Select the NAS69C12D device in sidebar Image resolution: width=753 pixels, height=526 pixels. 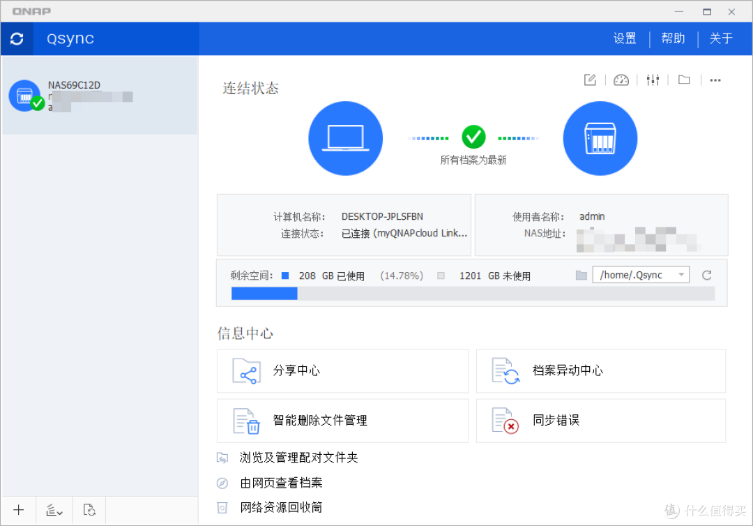pyautogui.click(x=100, y=96)
